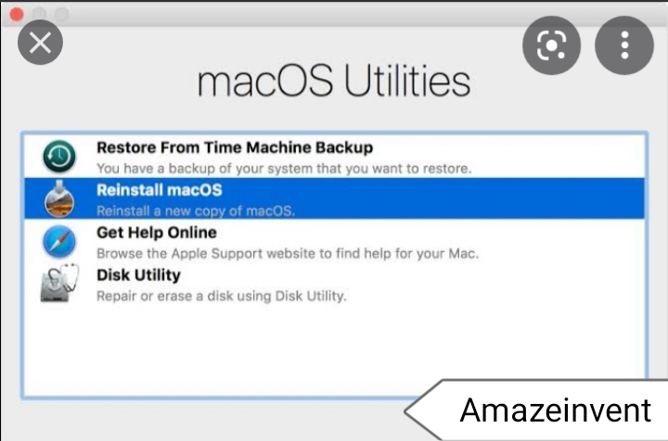The width and height of the screenshot is (668, 441).
Task: Click the red window close dot
Action: point(17,15)
